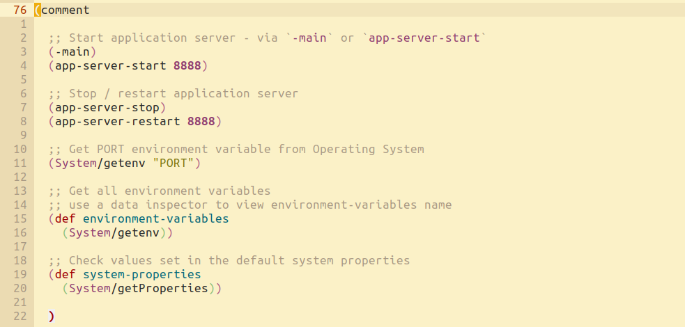The image size is (685, 327).
Task: Place cursor on the word "comment"
Action: coord(65,10)
